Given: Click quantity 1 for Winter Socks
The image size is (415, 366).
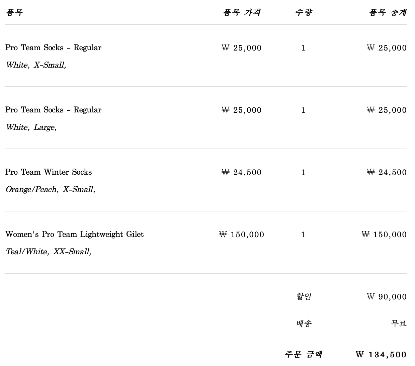Looking at the screenshot, I should [303, 172].
